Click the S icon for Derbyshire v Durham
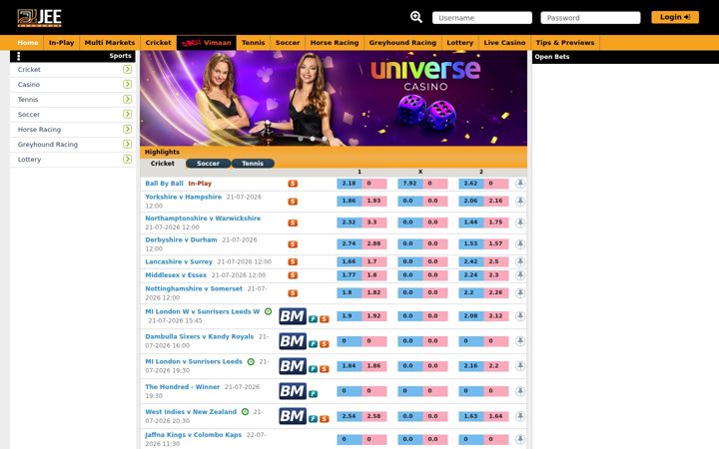Image resolution: width=719 pixels, height=449 pixels. point(293,244)
